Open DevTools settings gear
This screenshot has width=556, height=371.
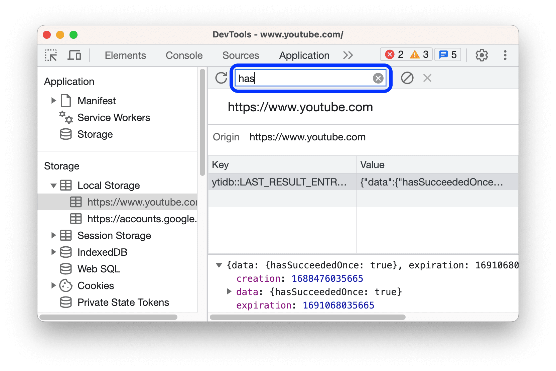[481, 55]
